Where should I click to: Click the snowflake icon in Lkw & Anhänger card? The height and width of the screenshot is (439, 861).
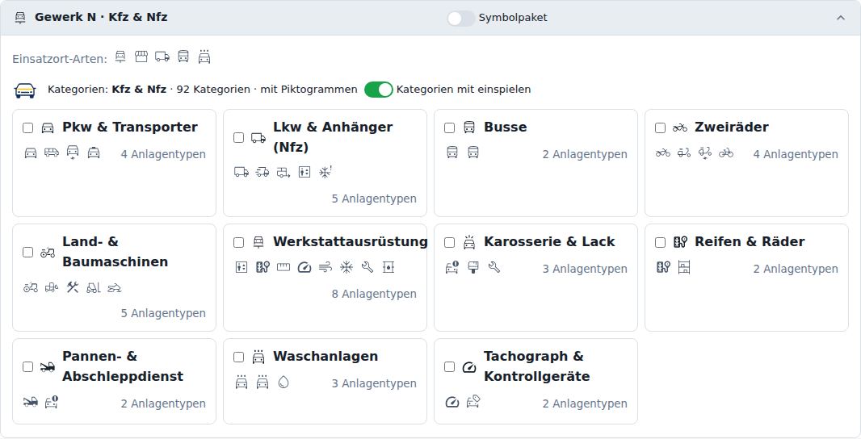point(325,173)
